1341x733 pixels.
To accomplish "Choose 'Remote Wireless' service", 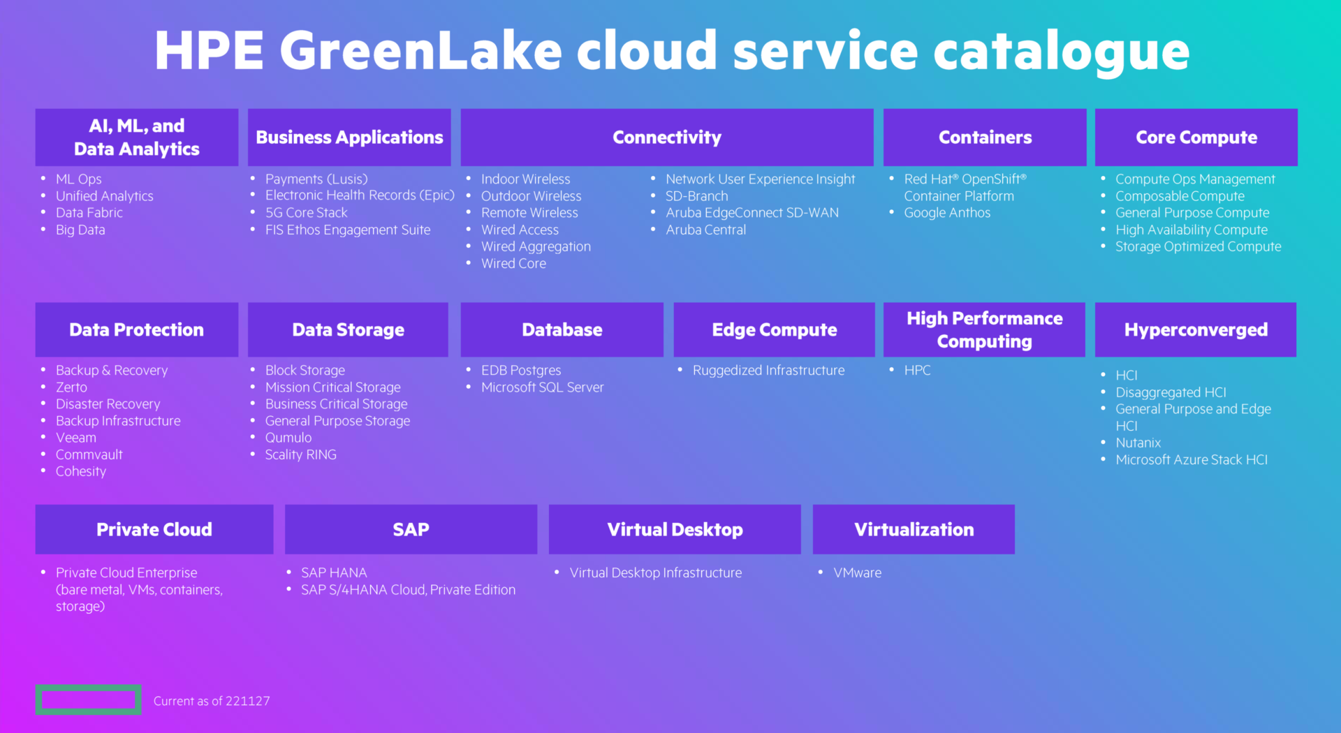I will pos(529,213).
